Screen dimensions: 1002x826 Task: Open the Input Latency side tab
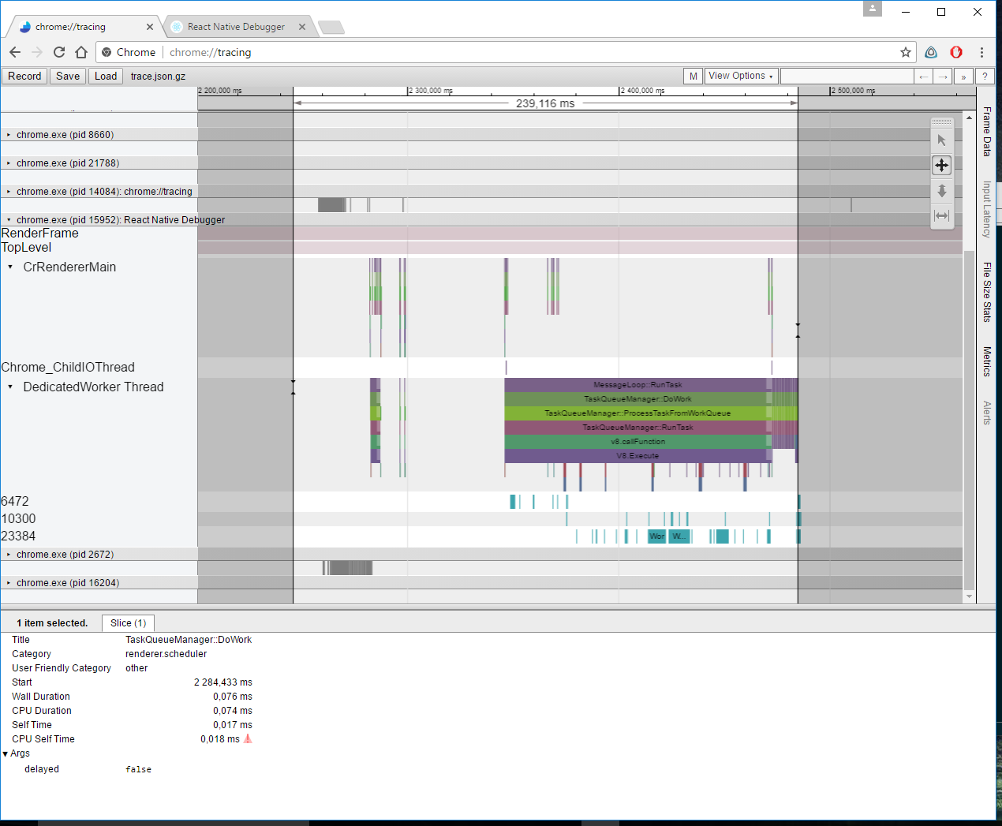click(x=987, y=209)
